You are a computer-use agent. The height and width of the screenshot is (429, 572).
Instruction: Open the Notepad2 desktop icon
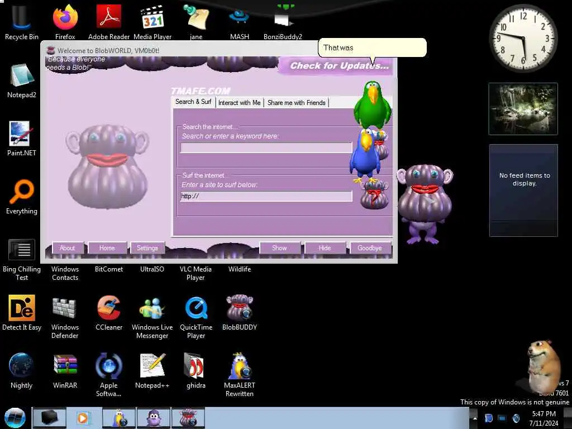coord(22,80)
